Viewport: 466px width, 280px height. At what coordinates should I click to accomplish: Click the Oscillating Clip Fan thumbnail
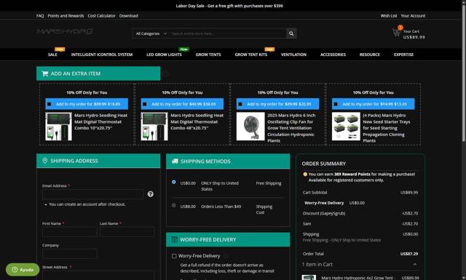pos(250,127)
